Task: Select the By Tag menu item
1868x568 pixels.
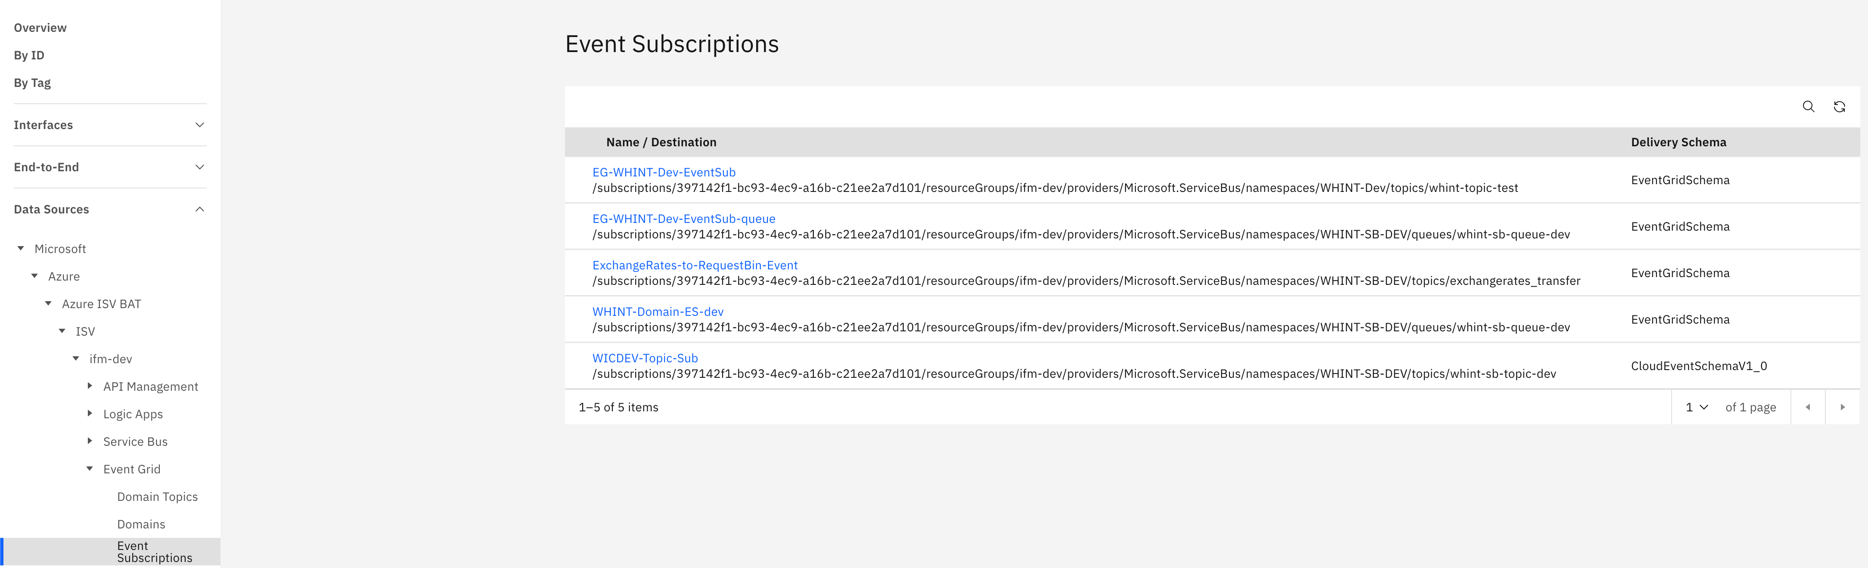Action: tap(32, 83)
